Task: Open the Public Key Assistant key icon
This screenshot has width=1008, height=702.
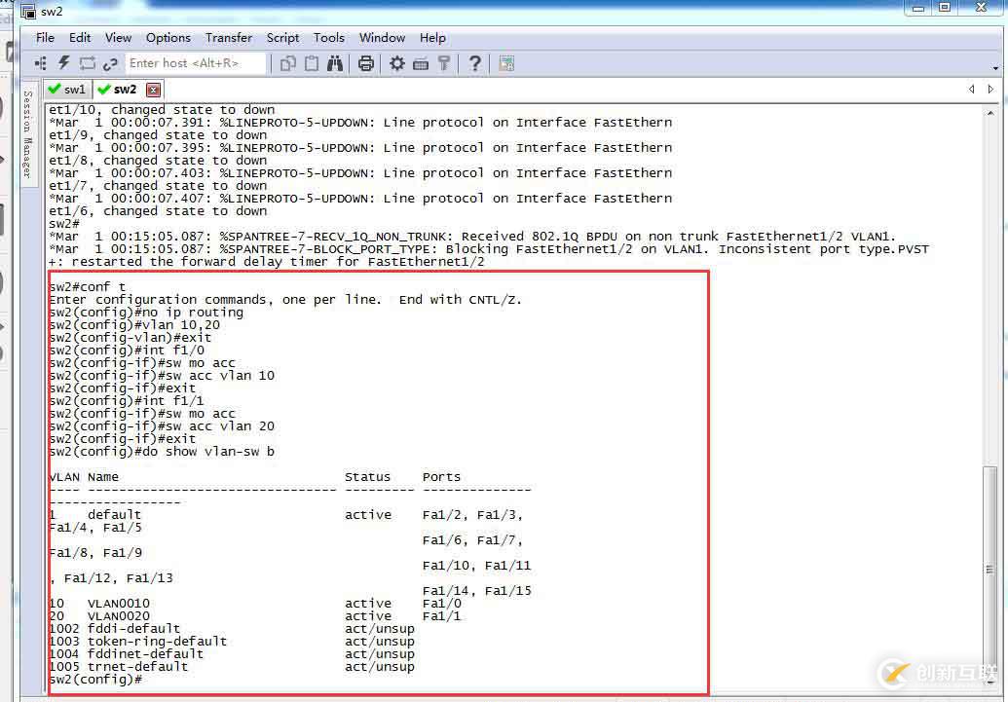Action: [443, 63]
